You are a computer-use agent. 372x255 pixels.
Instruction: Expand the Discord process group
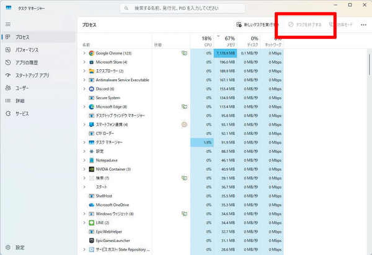coord(84,89)
